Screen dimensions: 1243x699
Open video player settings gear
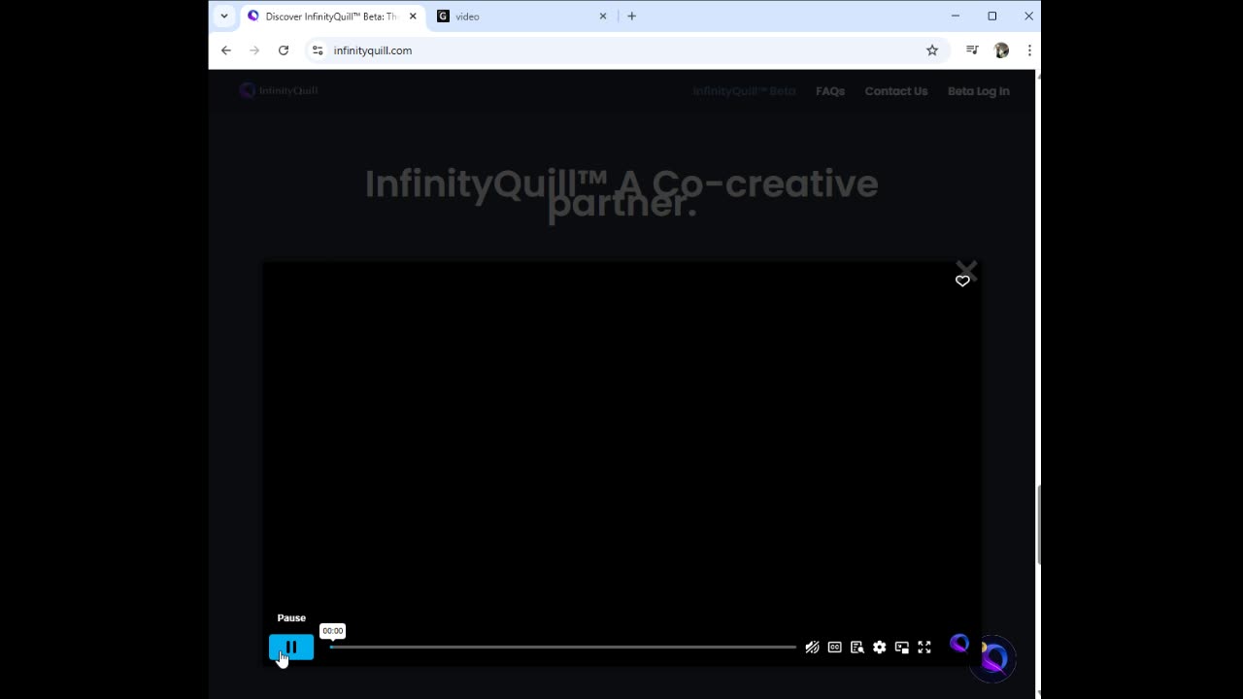pos(879,648)
